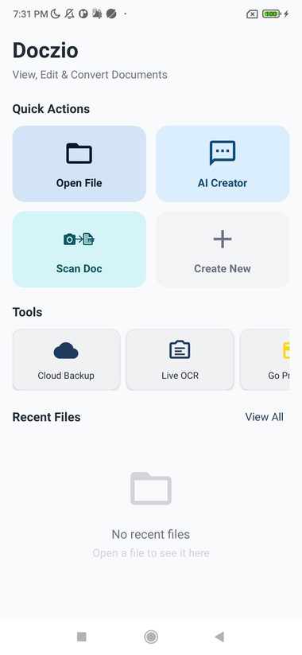
Task: Open the AI Creator chat bubble icon
Action: tap(223, 153)
